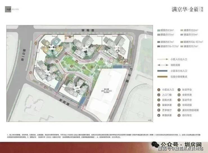
Task: Click the tan 垃圾分类收集点 legend bar
Action: click(163, 76)
